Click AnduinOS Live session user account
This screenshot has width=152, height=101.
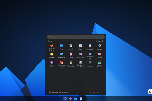[x=59, y=92]
